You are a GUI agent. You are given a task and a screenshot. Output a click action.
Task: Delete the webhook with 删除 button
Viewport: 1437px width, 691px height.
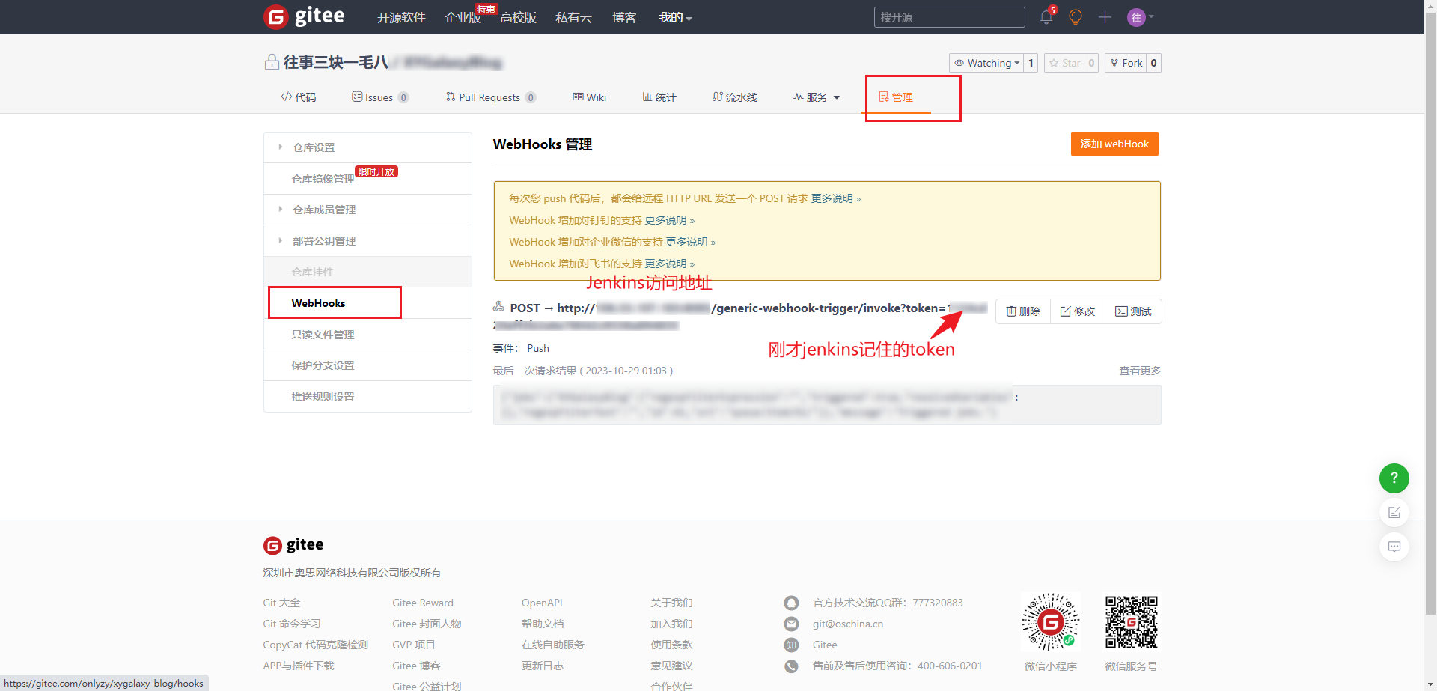point(1023,311)
